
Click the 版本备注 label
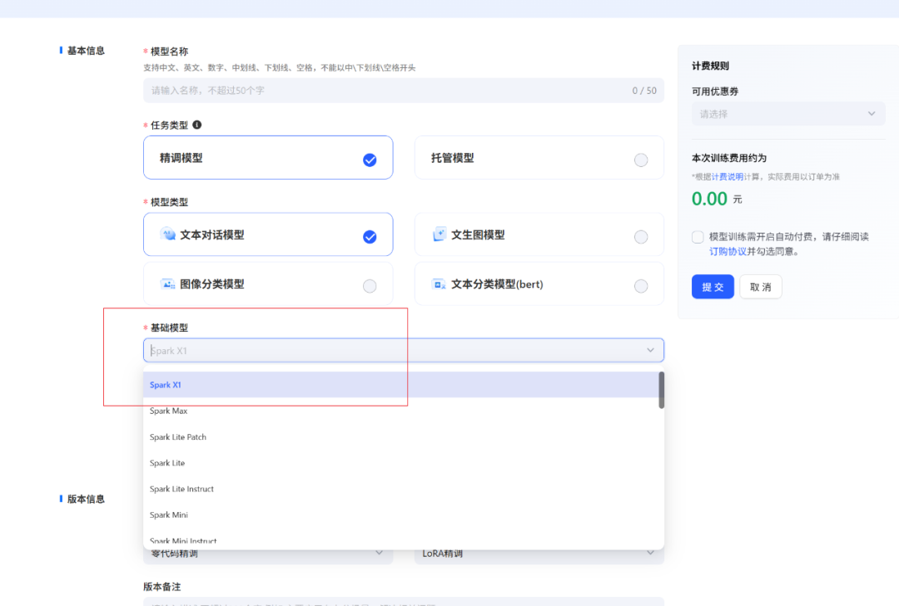click(161, 587)
